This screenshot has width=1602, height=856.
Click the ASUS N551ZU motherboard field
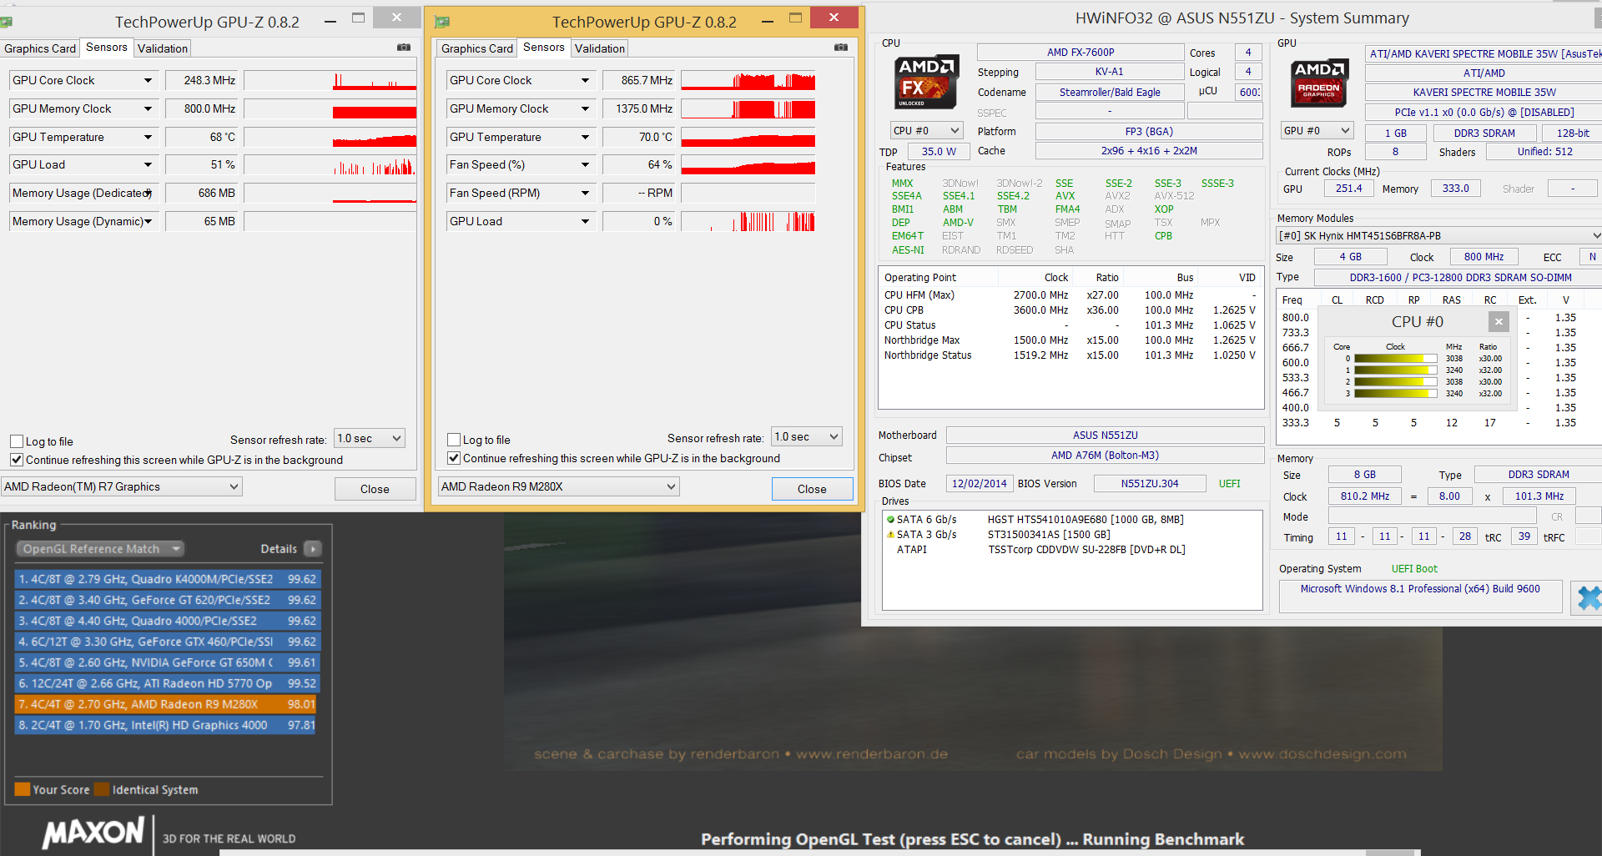(x=1106, y=436)
